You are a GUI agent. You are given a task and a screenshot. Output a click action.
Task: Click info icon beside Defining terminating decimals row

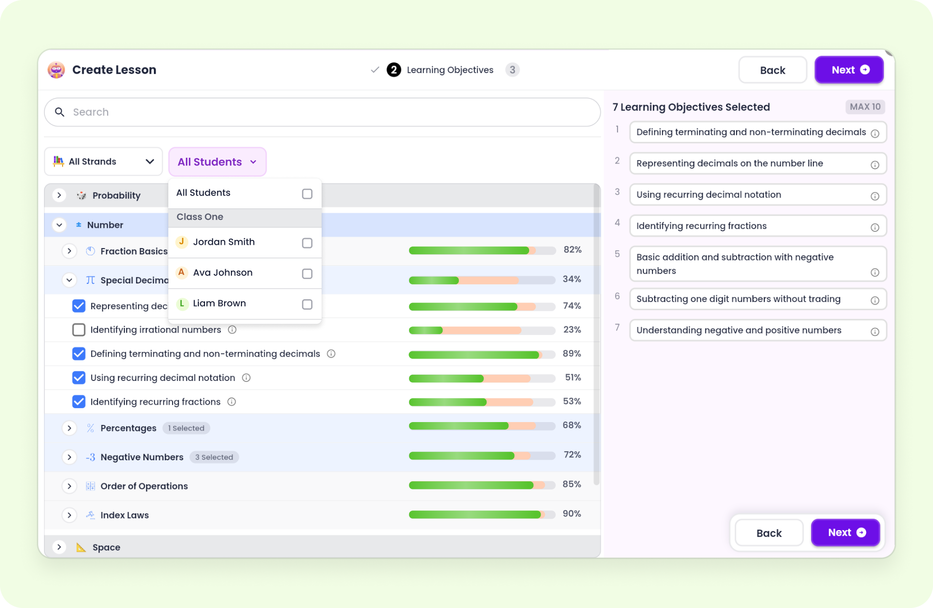point(331,354)
